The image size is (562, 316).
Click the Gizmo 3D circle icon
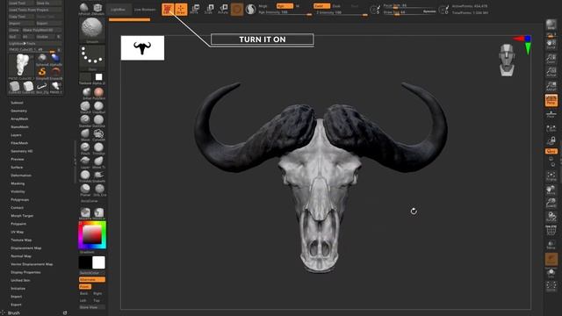coord(236,10)
